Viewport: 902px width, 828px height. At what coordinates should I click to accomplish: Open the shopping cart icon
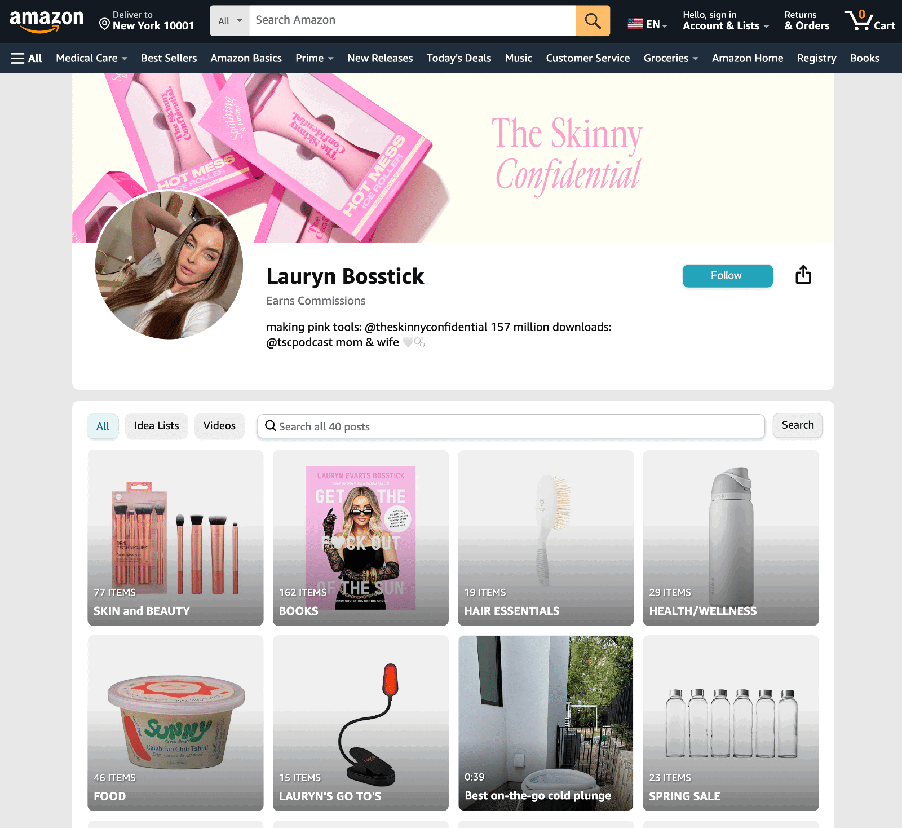click(870, 21)
